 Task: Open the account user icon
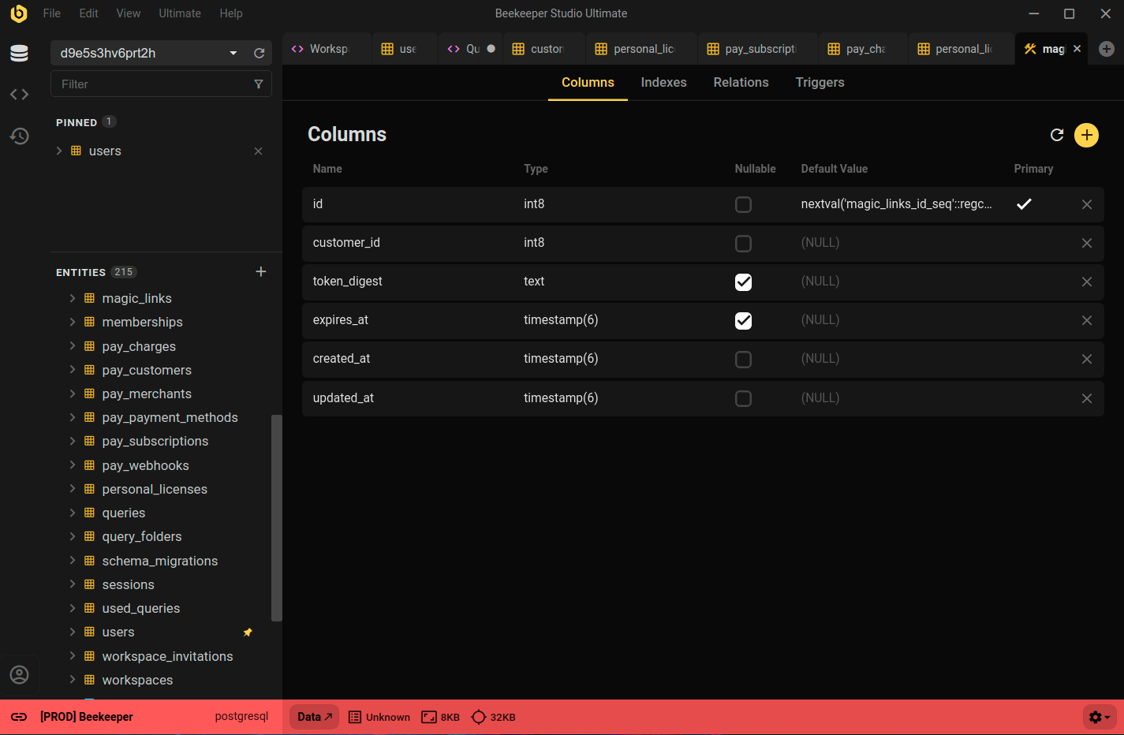tap(19, 675)
